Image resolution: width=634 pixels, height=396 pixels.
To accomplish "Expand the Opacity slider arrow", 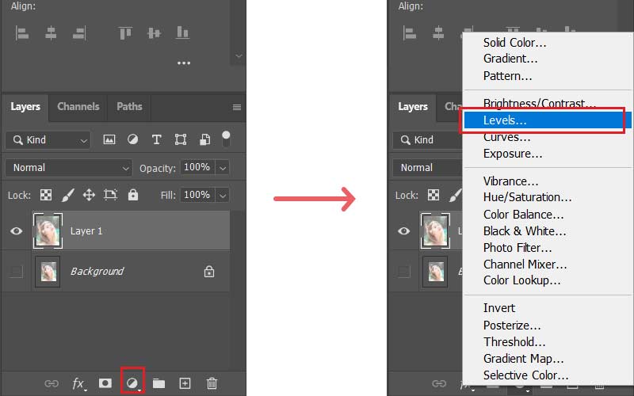I will pos(223,168).
